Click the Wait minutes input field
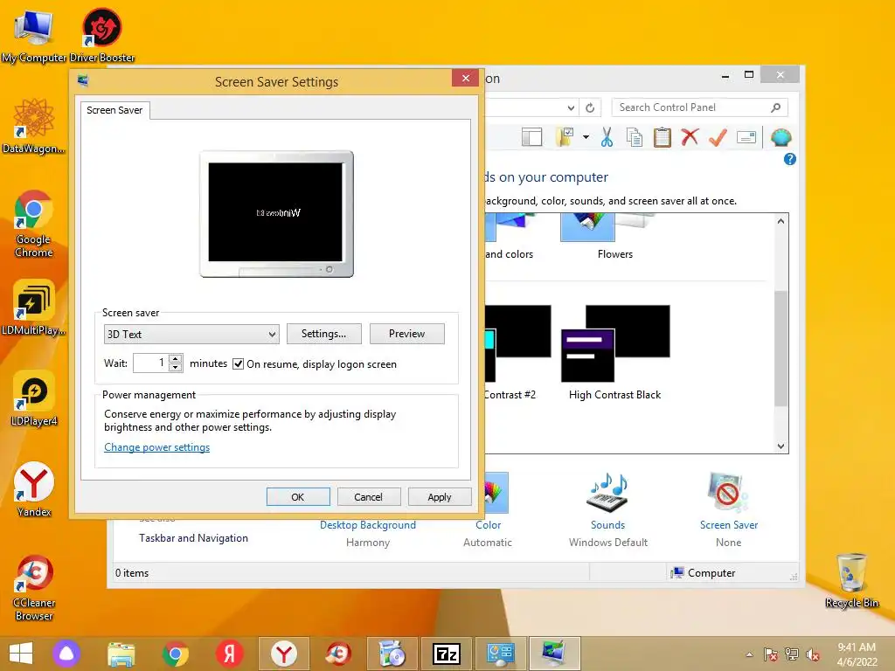895x671 pixels. (x=151, y=363)
